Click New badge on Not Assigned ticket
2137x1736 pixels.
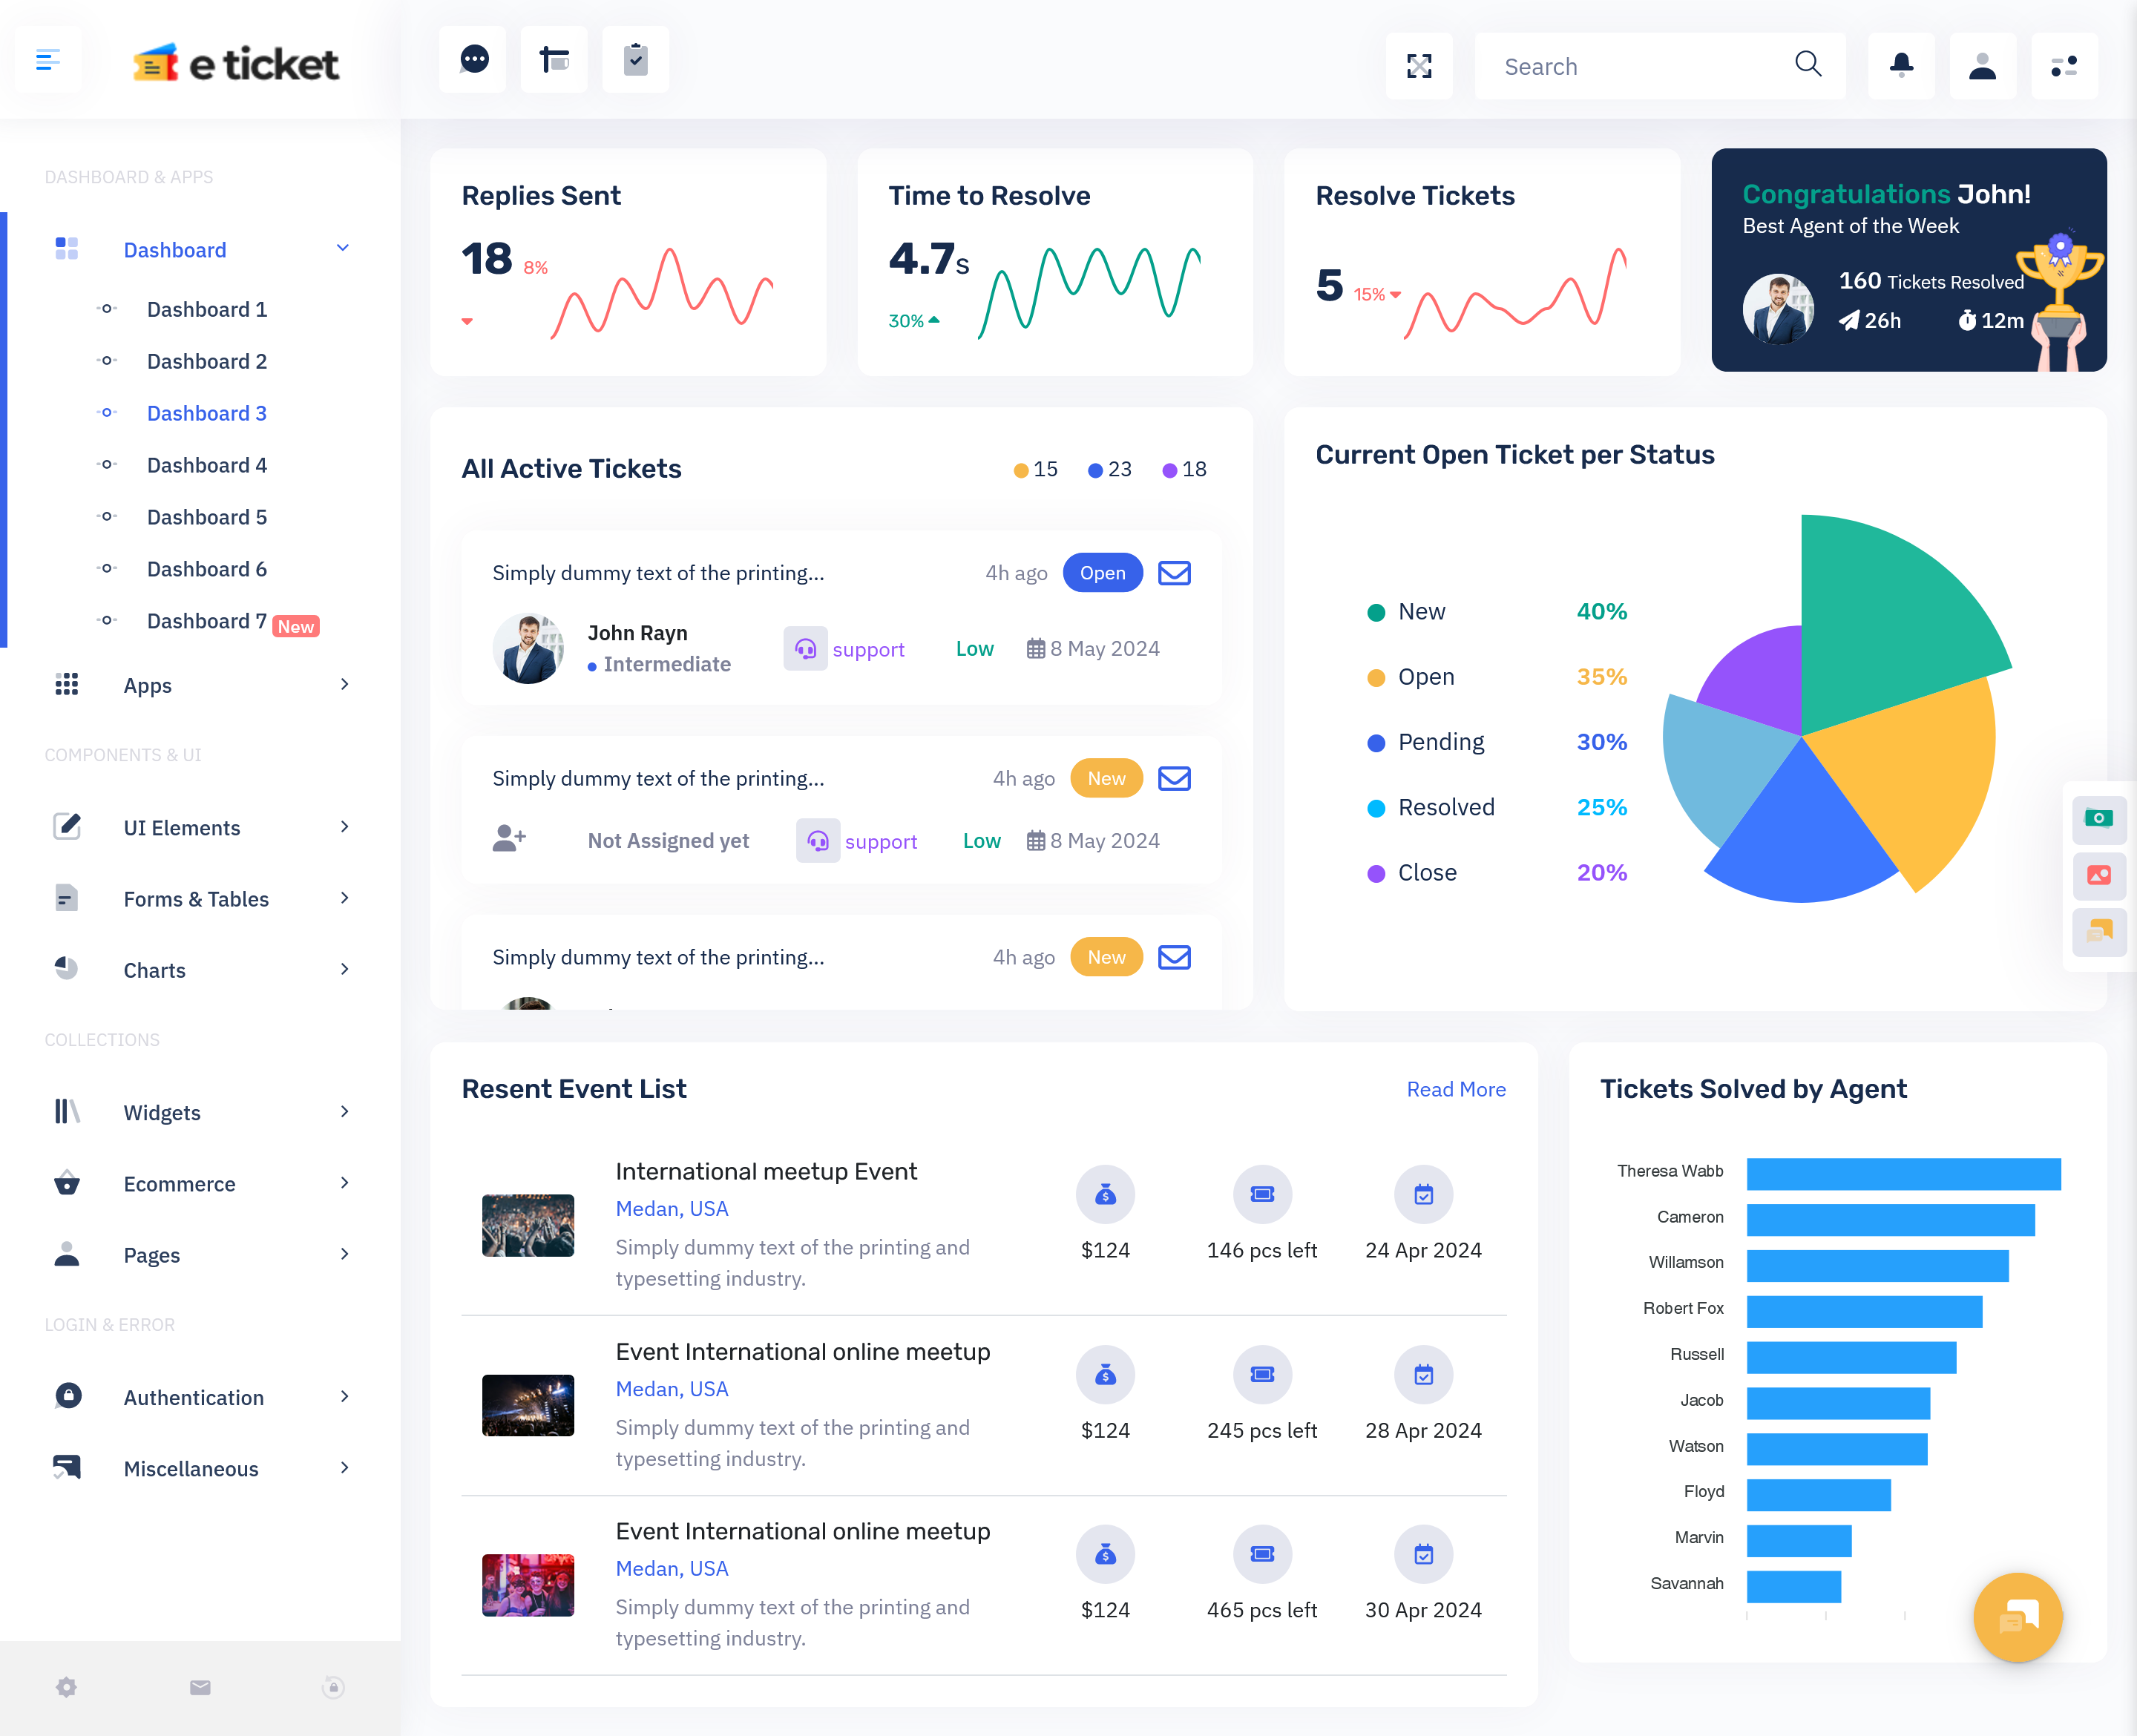(x=1106, y=778)
